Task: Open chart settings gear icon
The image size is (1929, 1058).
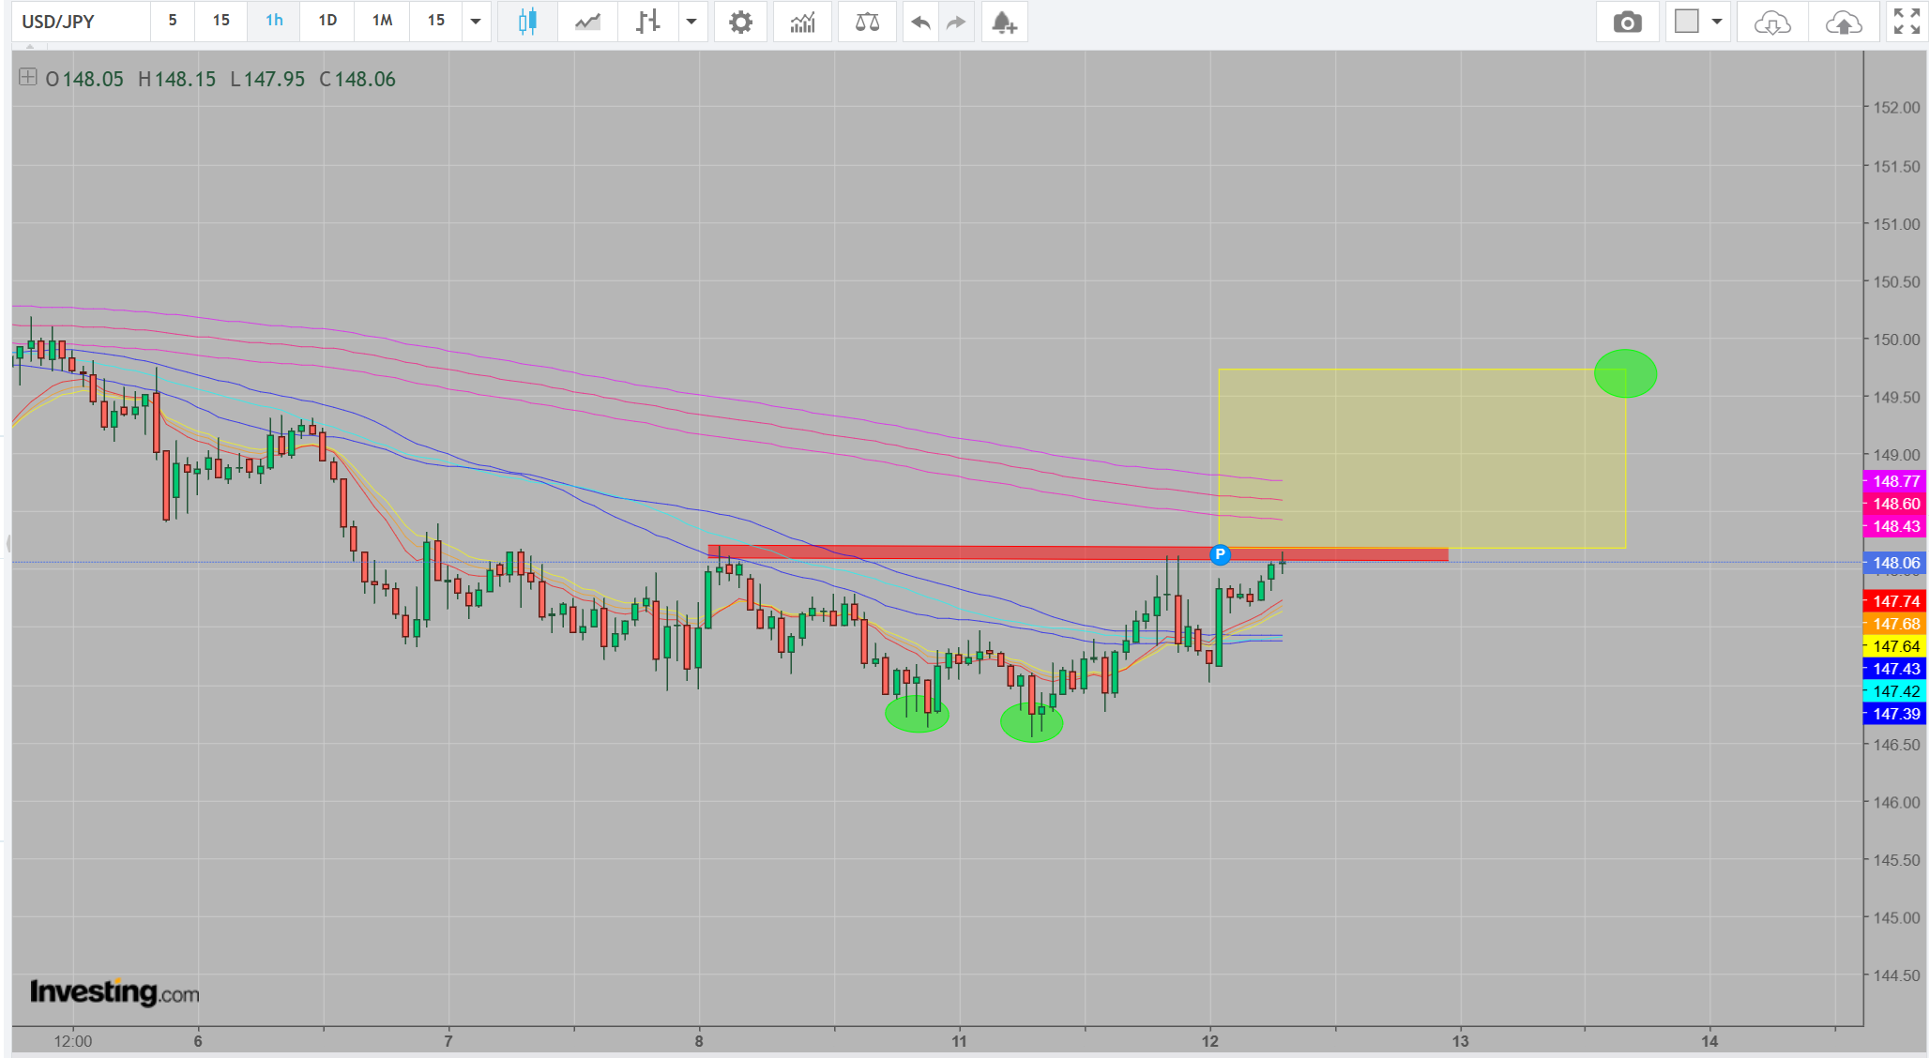Action: [x=740, y=22]
